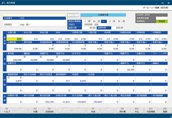The image size is (172, 118).
Task: Run the F9 再計算 recalculation
Action: (122, 110)
